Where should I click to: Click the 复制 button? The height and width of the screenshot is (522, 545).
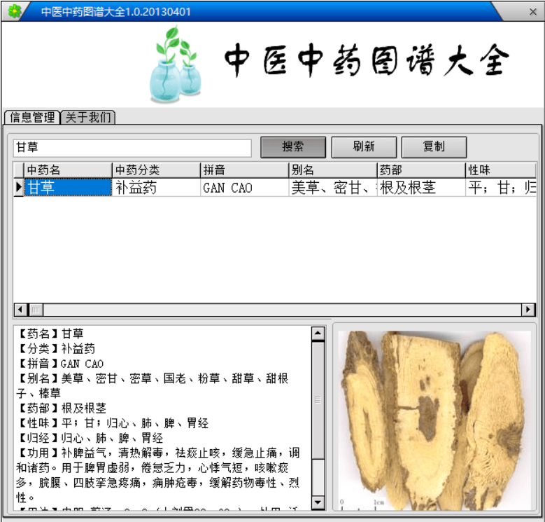click(x=434, y=147)
